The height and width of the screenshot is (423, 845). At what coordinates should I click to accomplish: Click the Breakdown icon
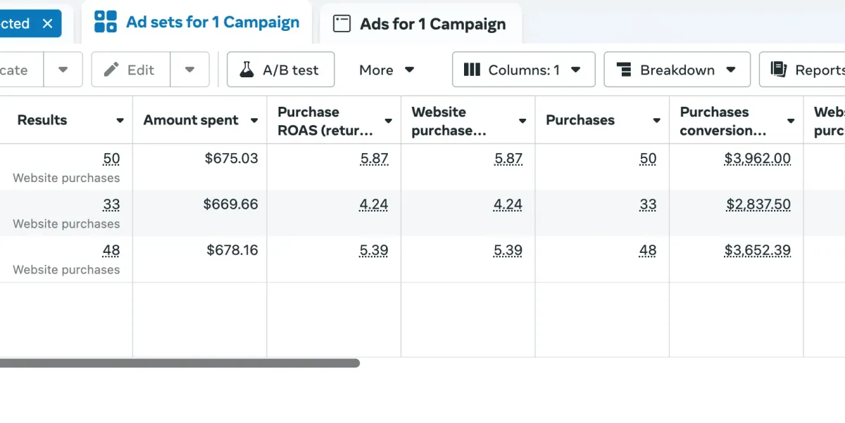point(624,70)
